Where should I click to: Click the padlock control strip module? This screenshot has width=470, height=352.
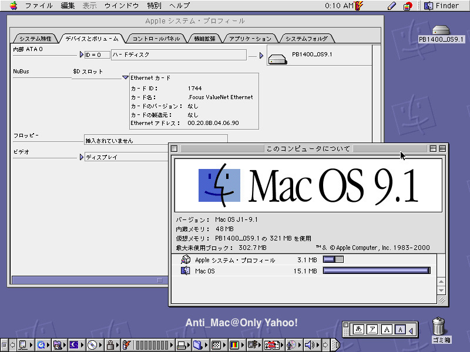(110, 345)
